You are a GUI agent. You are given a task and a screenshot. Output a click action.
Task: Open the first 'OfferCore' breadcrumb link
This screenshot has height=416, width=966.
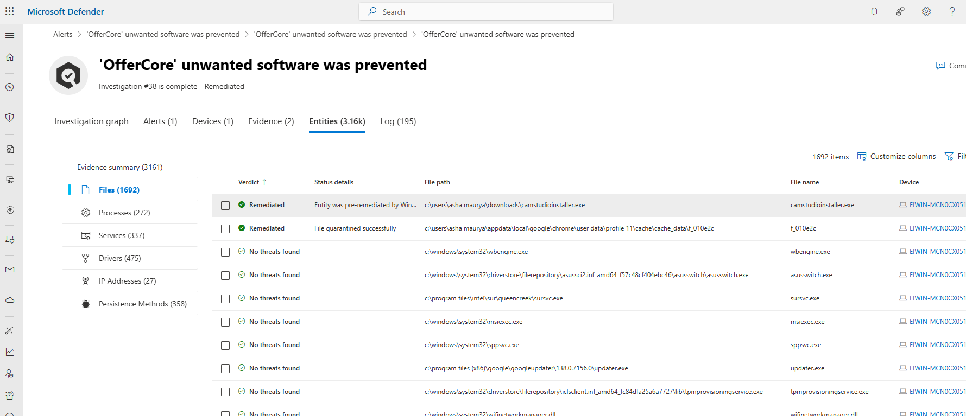click(163, 34)
